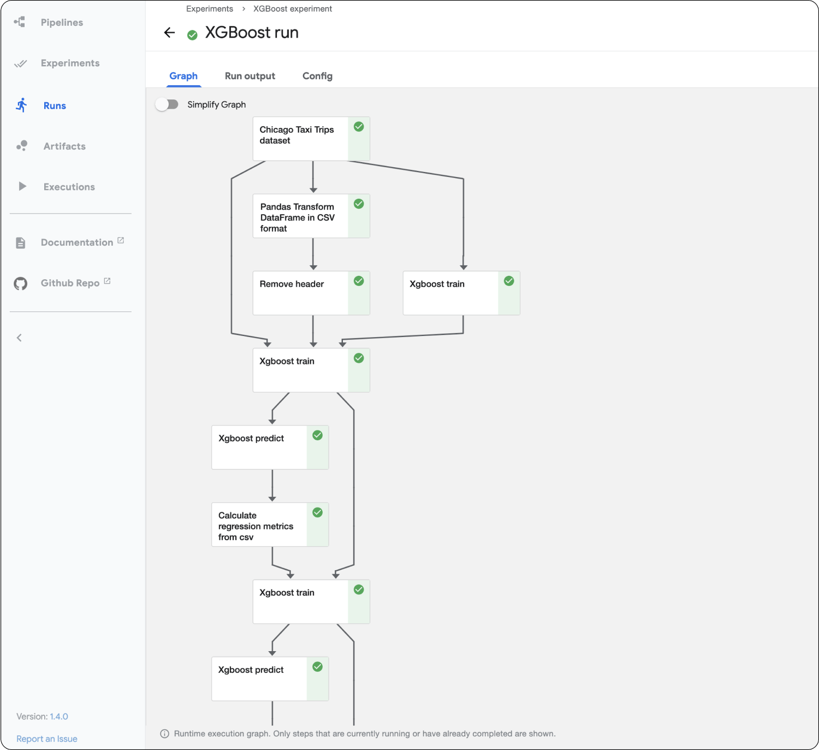Switch to the Run output tab
Screen dimensions: 819x750
tap(250, 76)
